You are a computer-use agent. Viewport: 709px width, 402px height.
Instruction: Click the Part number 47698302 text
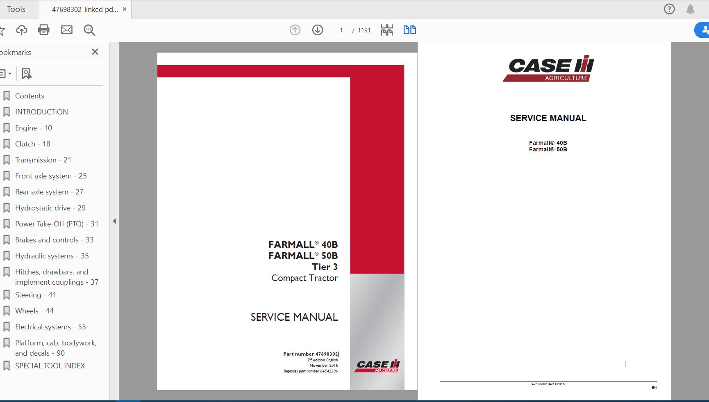(x=311, y=354)
